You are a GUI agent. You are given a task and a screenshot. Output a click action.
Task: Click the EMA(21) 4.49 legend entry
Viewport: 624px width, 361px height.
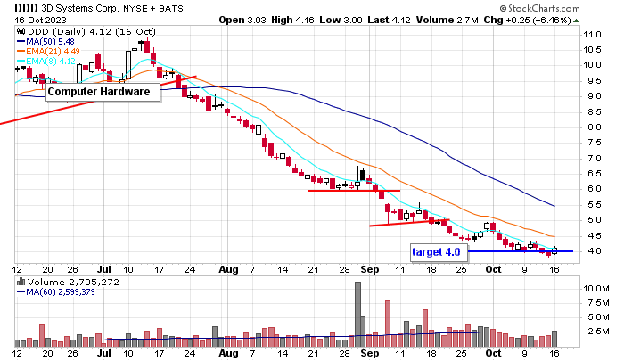pos(48,52)
